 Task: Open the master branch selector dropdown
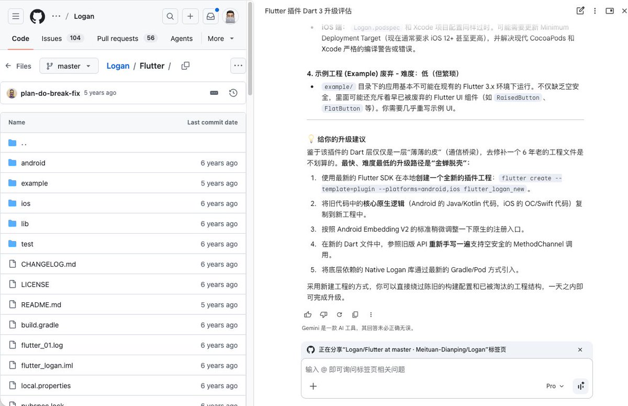(x=69, y=66)
